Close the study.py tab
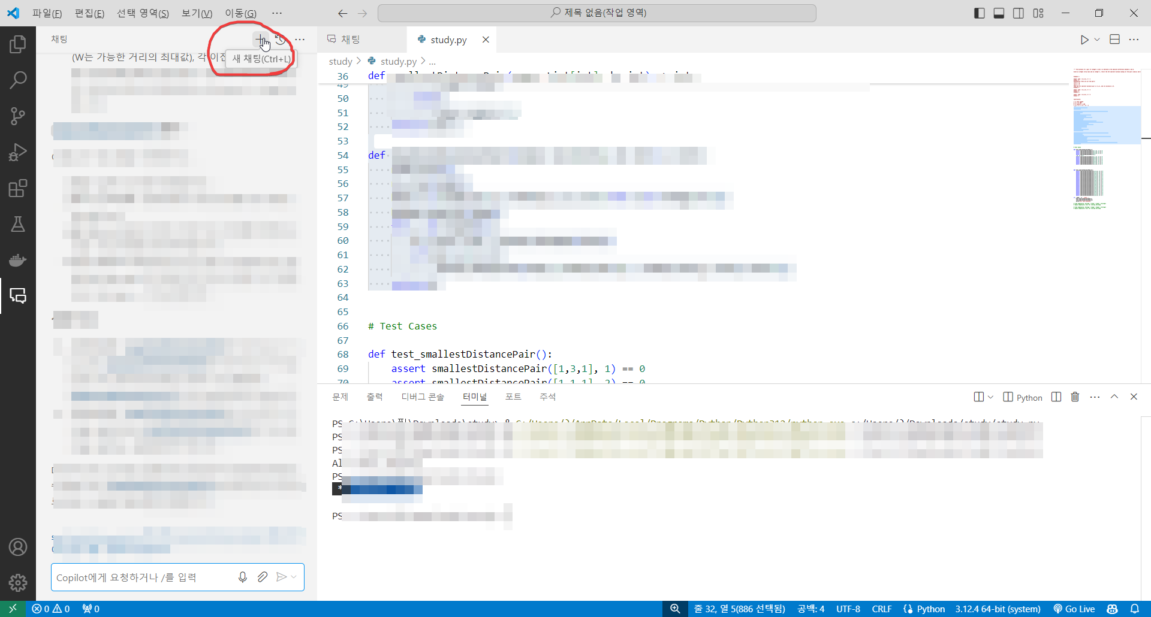 click(486, 40)
